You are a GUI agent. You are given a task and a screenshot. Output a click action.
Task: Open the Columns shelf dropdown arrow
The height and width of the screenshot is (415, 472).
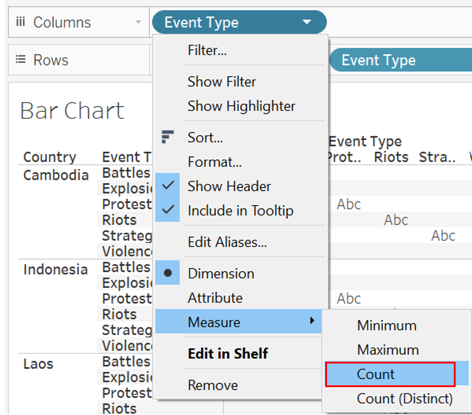click(x=138, y=22)
